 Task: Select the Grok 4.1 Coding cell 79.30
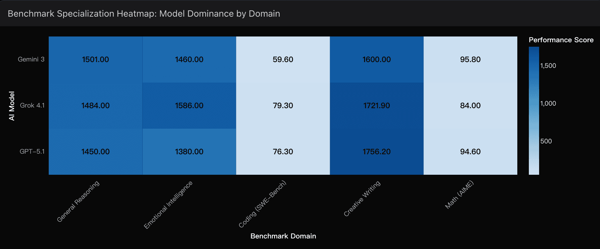pyautogui.click(x=283, y=106)
